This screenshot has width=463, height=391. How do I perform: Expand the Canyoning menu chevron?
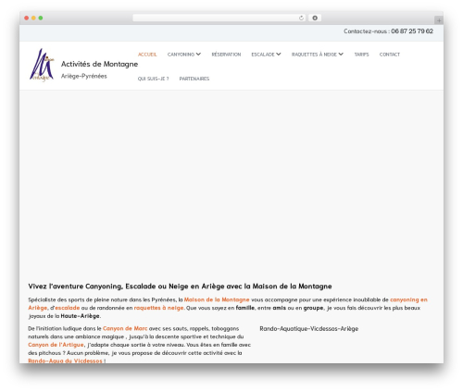(x=198, y=55)
